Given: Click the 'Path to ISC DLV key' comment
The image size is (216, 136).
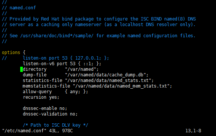Looking at the screenshot, I should point(55,125).
